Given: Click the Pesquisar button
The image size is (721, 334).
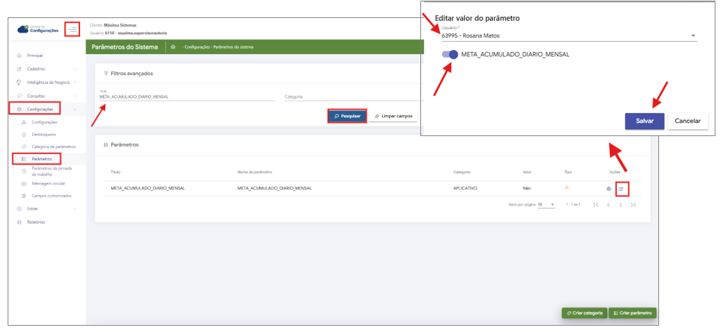Looking at the screenshot, I should 347,116.
